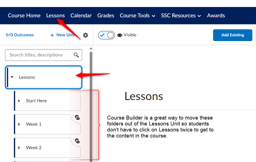Expand the Start Here folder

click(x=19, y=101)
